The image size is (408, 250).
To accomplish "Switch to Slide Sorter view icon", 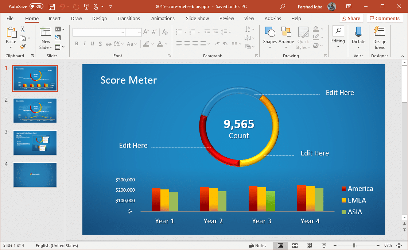I will point(295,246).
